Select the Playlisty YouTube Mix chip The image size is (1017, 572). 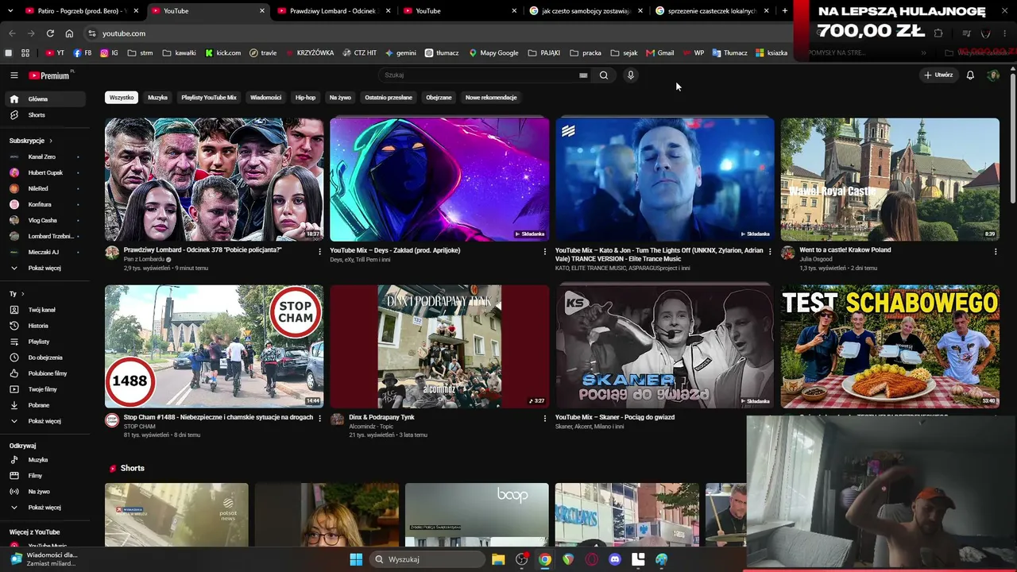tap(209, 98)
